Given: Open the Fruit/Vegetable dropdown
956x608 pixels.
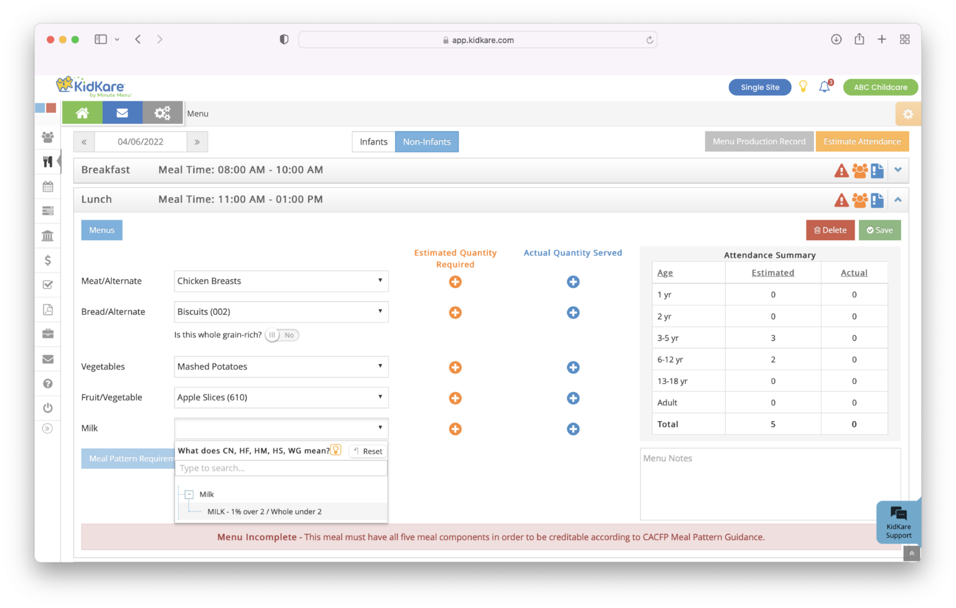Looking at the screenshot, I should click(281, 398).
